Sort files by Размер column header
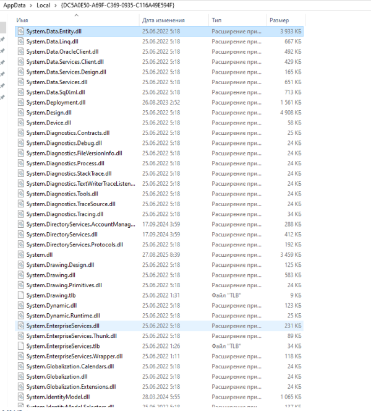The width and height of the screenshot is (371, 411). click(279, 20)
